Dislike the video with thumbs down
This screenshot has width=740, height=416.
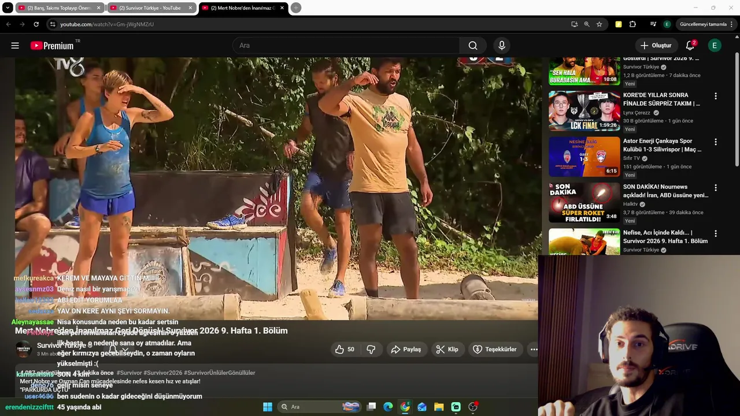point(371,349)
